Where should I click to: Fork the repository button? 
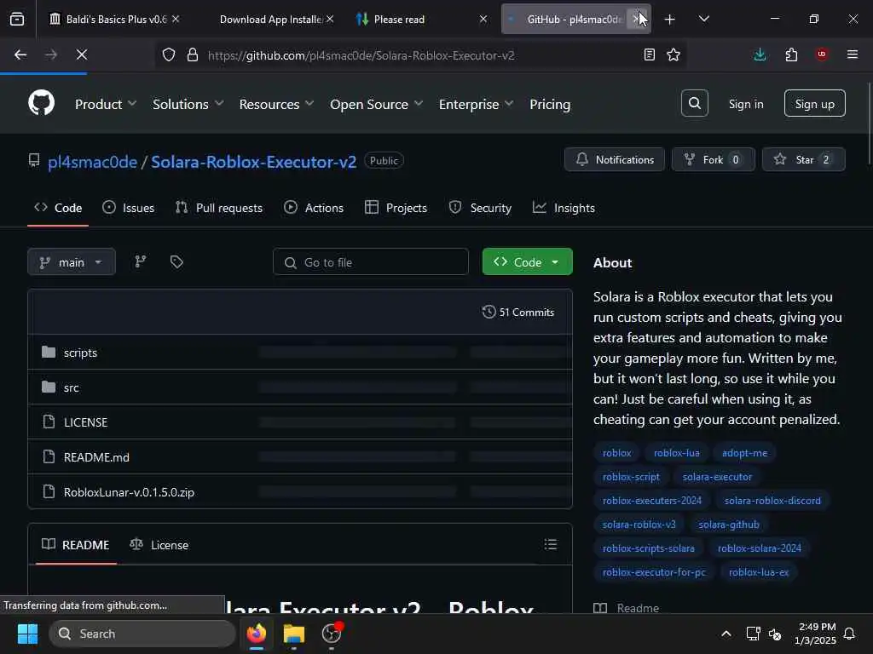click(714, 159)
